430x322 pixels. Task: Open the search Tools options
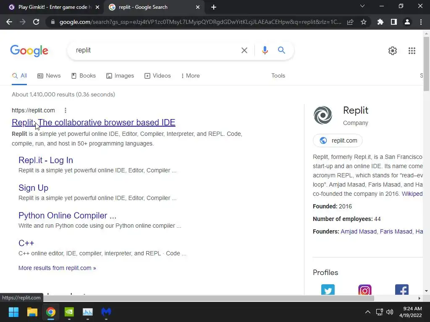278,76
